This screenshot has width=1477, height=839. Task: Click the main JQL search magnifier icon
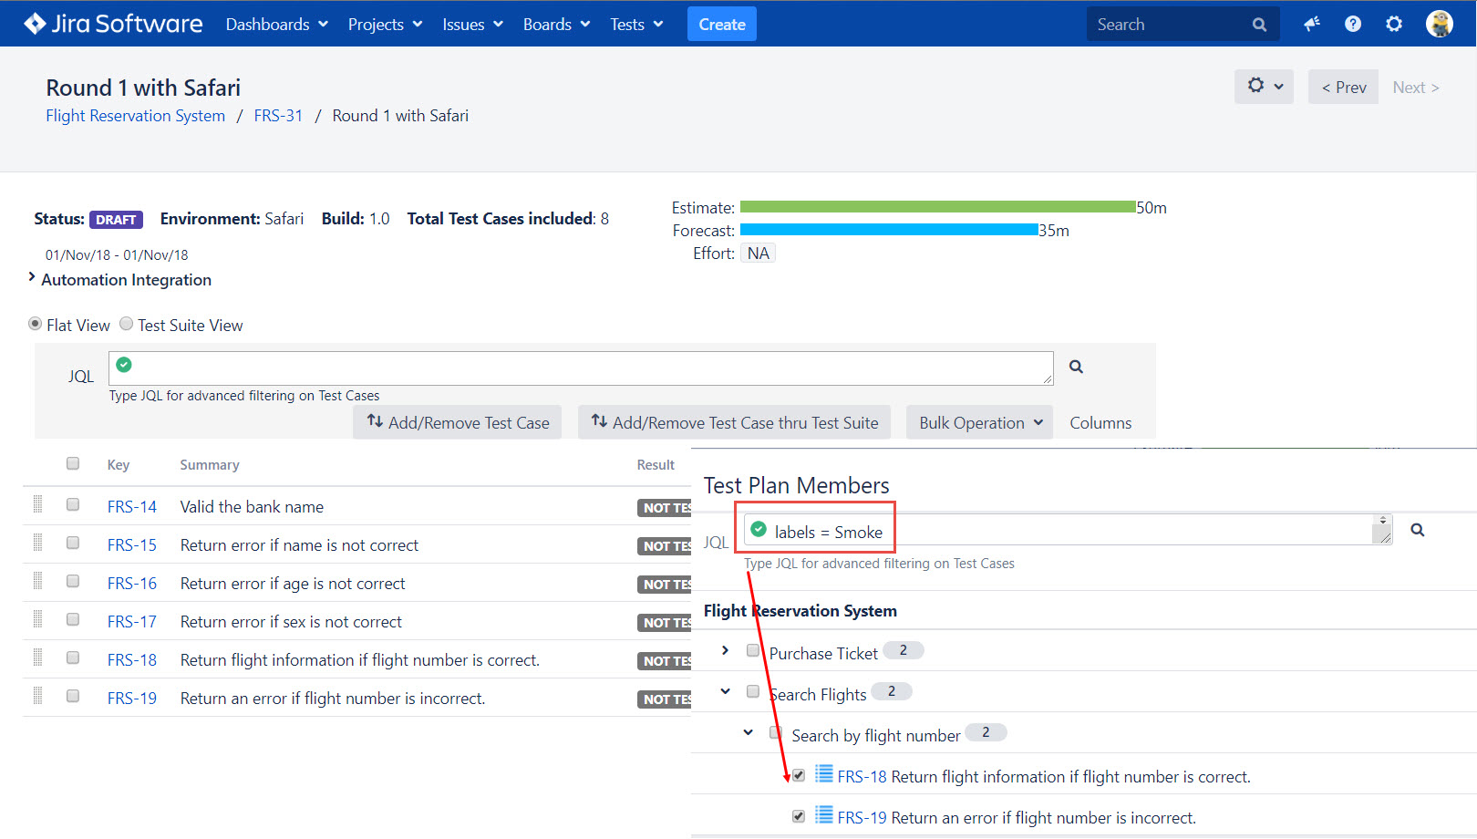tap(1076, 367)
